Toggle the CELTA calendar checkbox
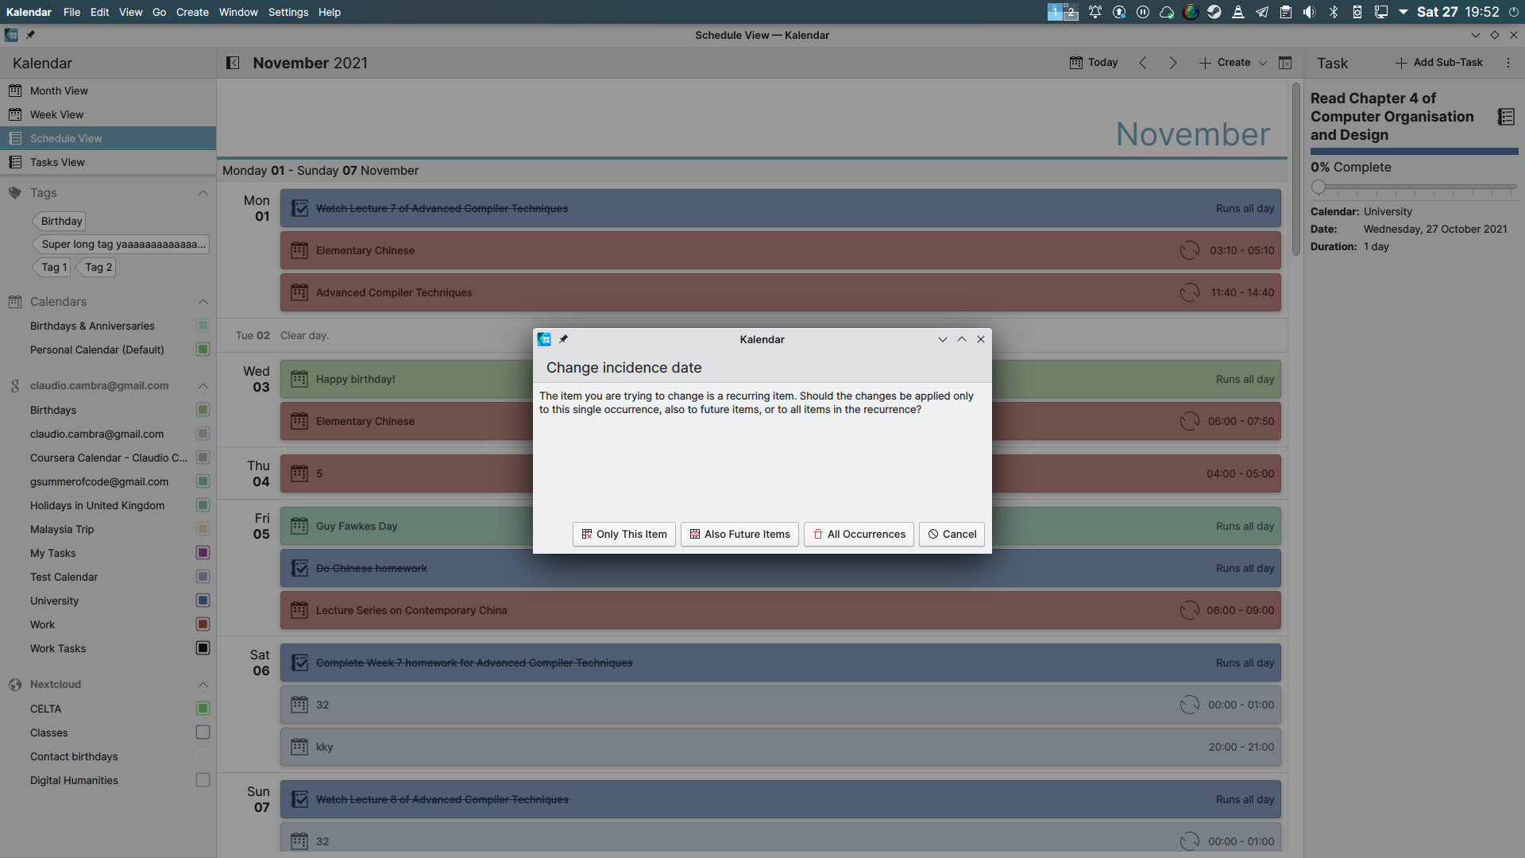Image resolution: width=1525 pixels, height=858 pixels. pyautogui.click(x=203, y=709)
